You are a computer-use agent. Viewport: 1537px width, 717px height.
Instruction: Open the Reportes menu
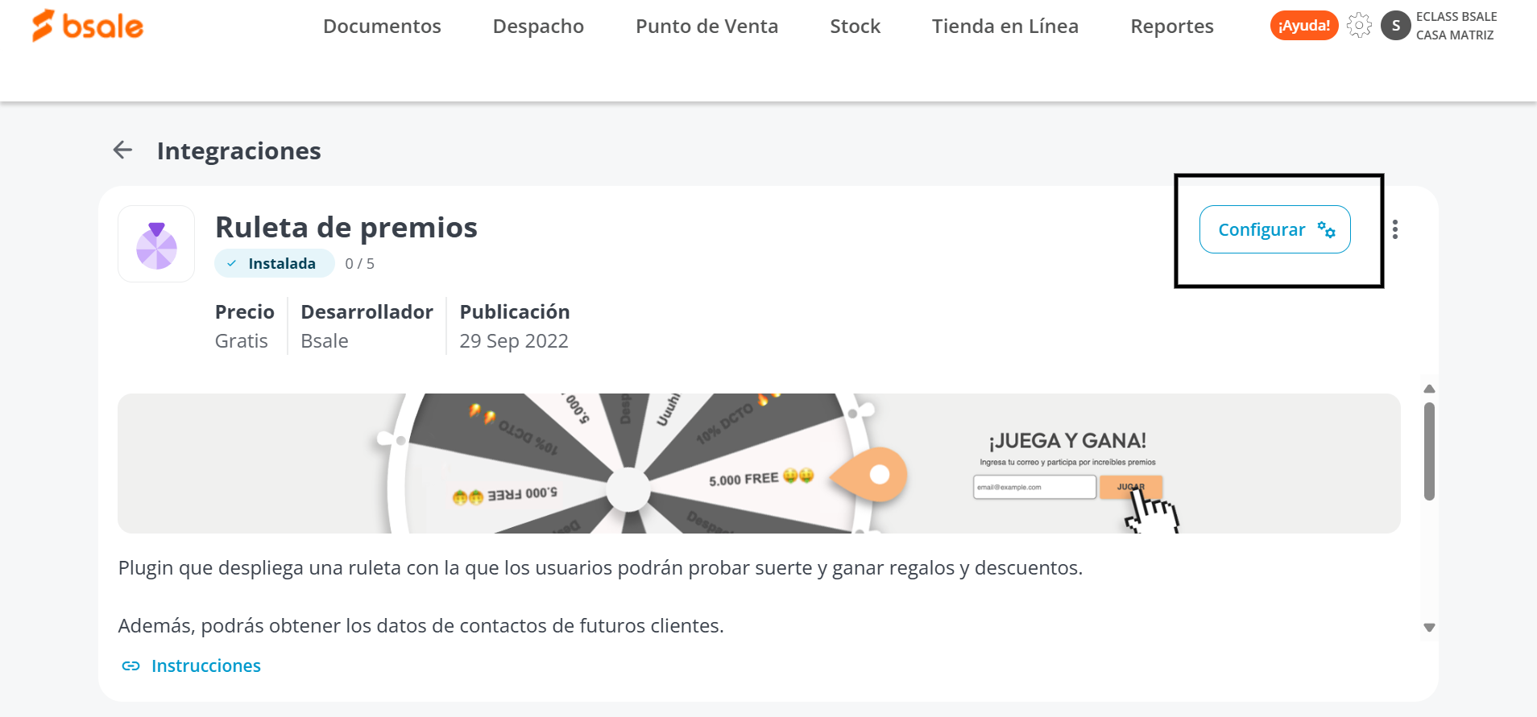point(1171,27)
